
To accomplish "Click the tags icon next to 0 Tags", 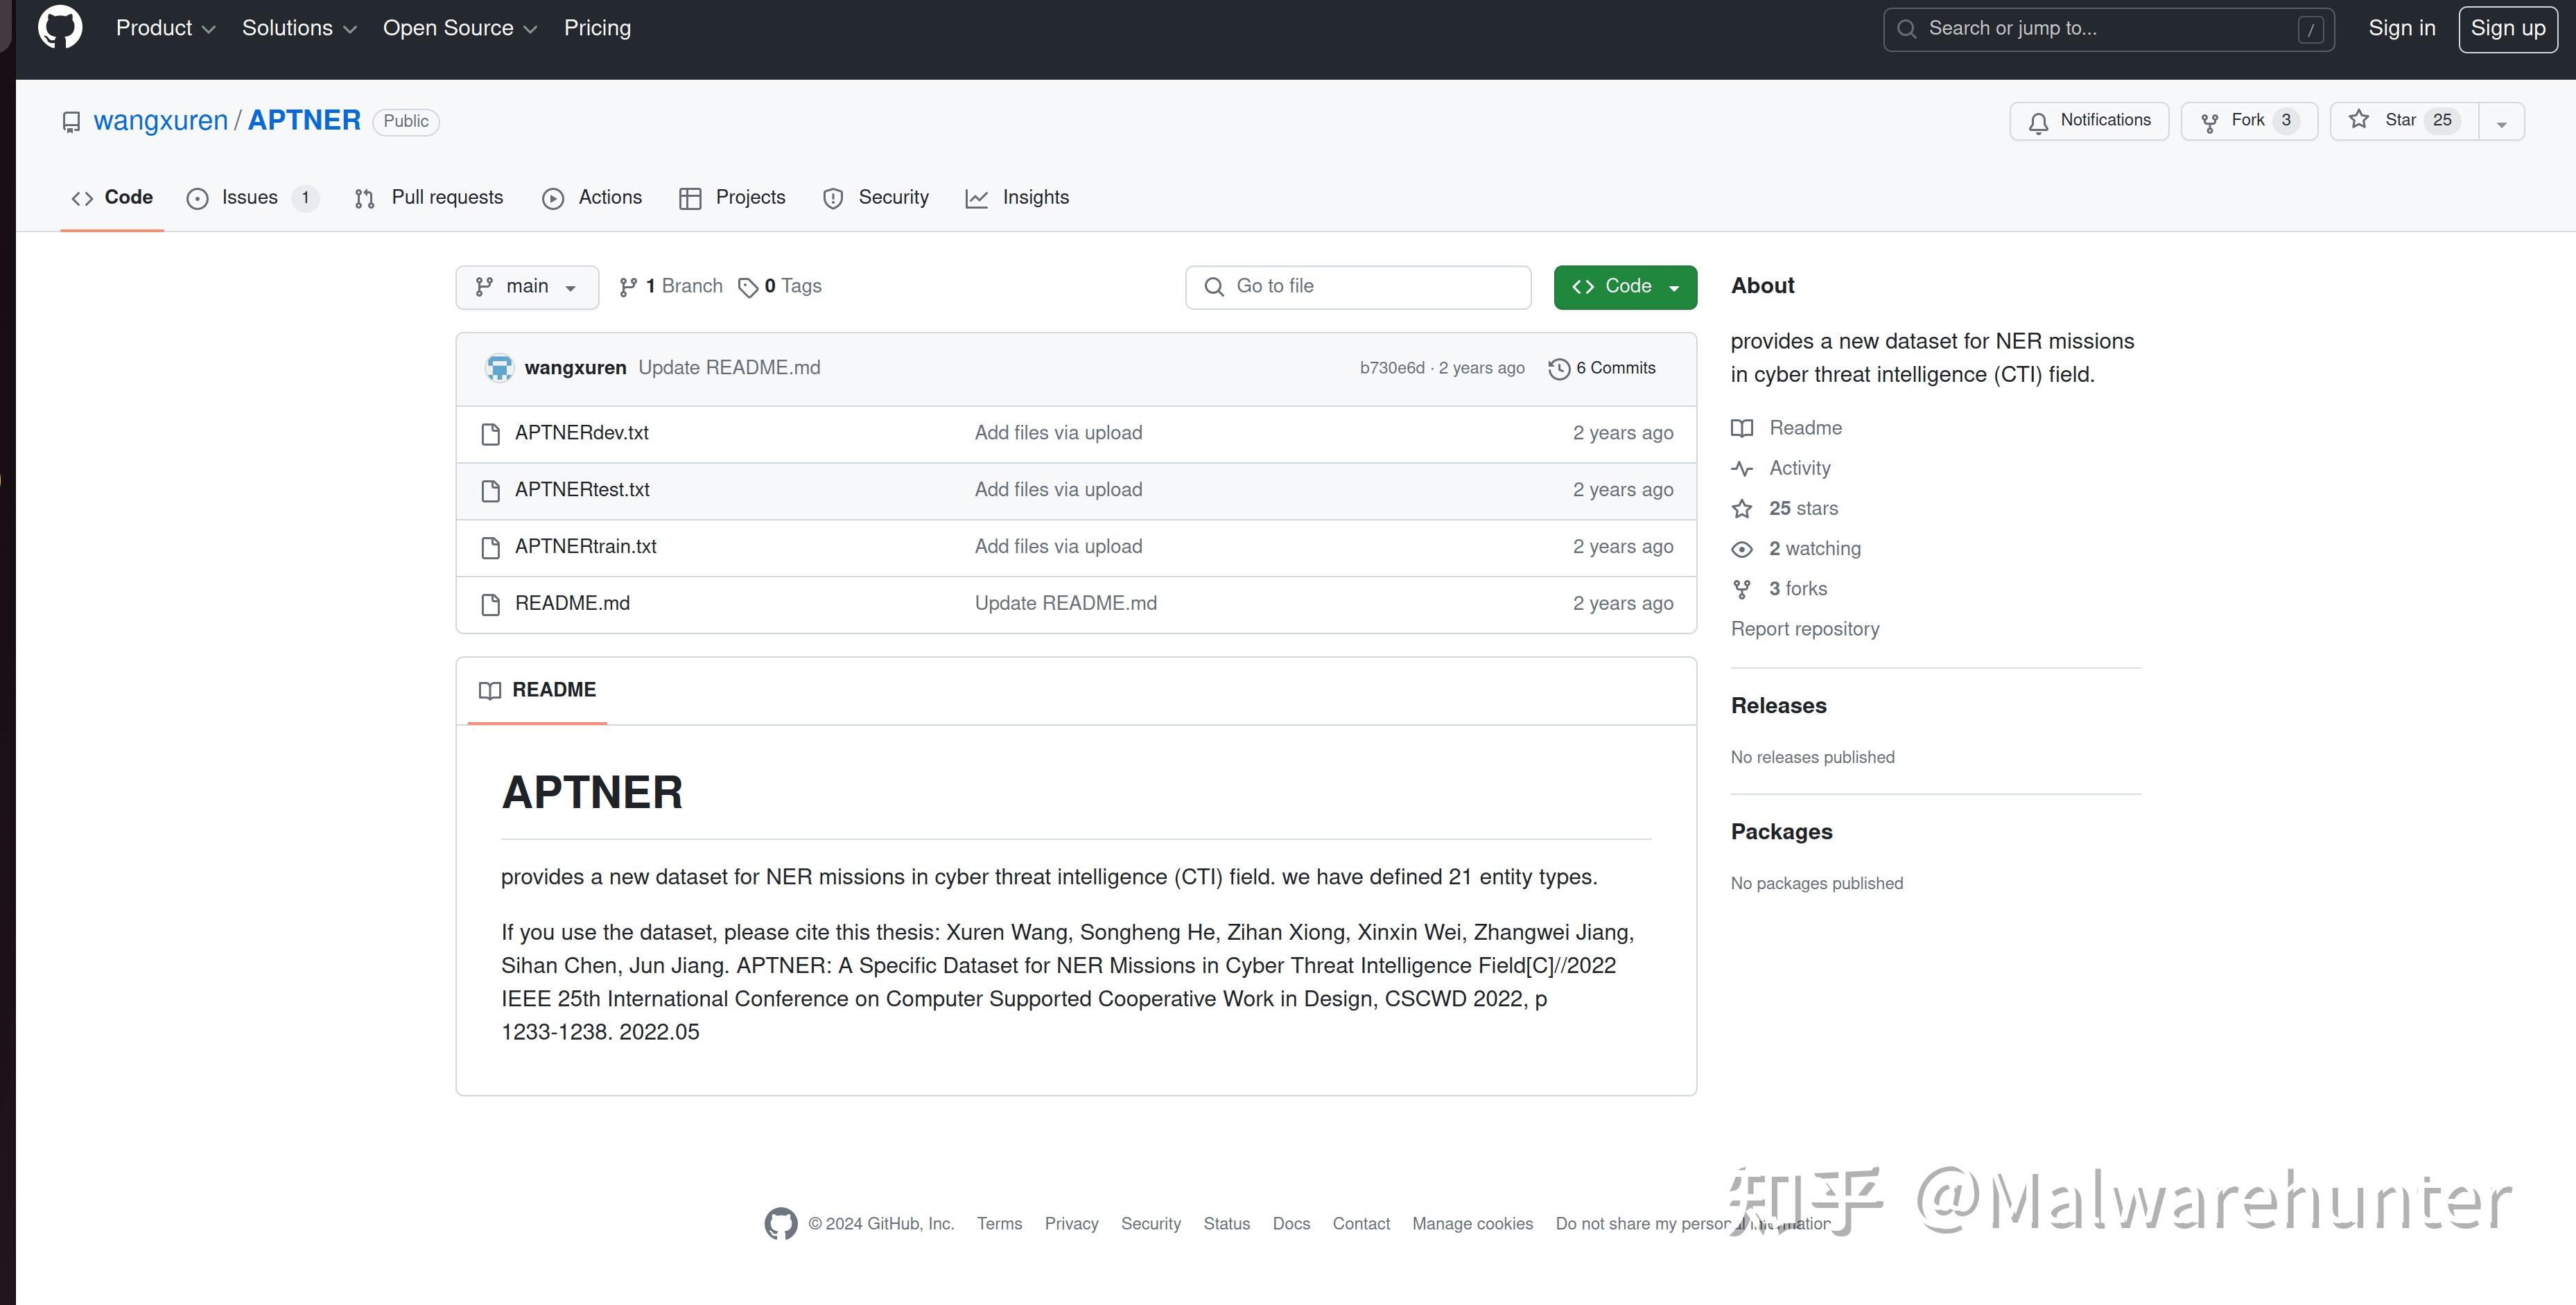I will click(x=747, y=288).
